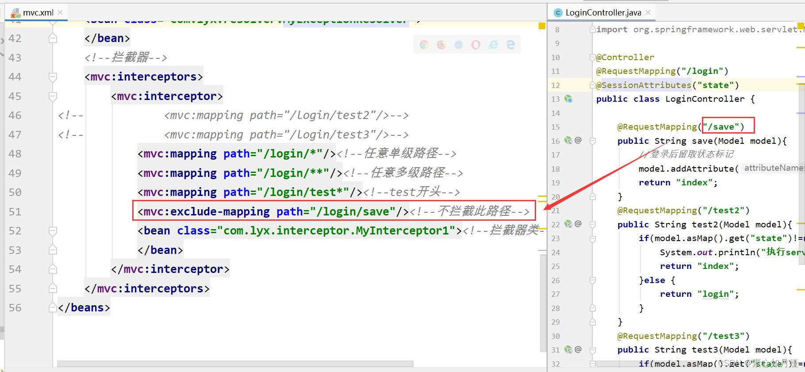Click Spring bean gutter icon on line 13
The width and height of the screenshot is (805, 372).
568,99
